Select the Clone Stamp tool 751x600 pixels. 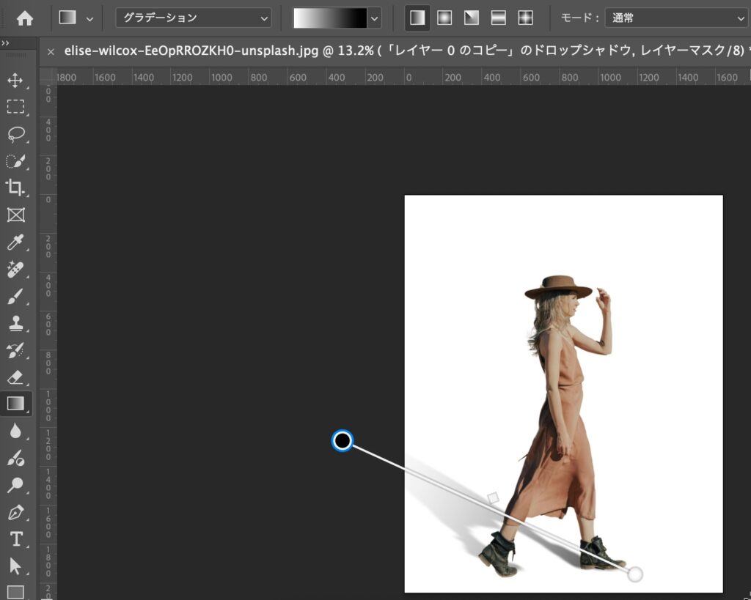point(15,323)
